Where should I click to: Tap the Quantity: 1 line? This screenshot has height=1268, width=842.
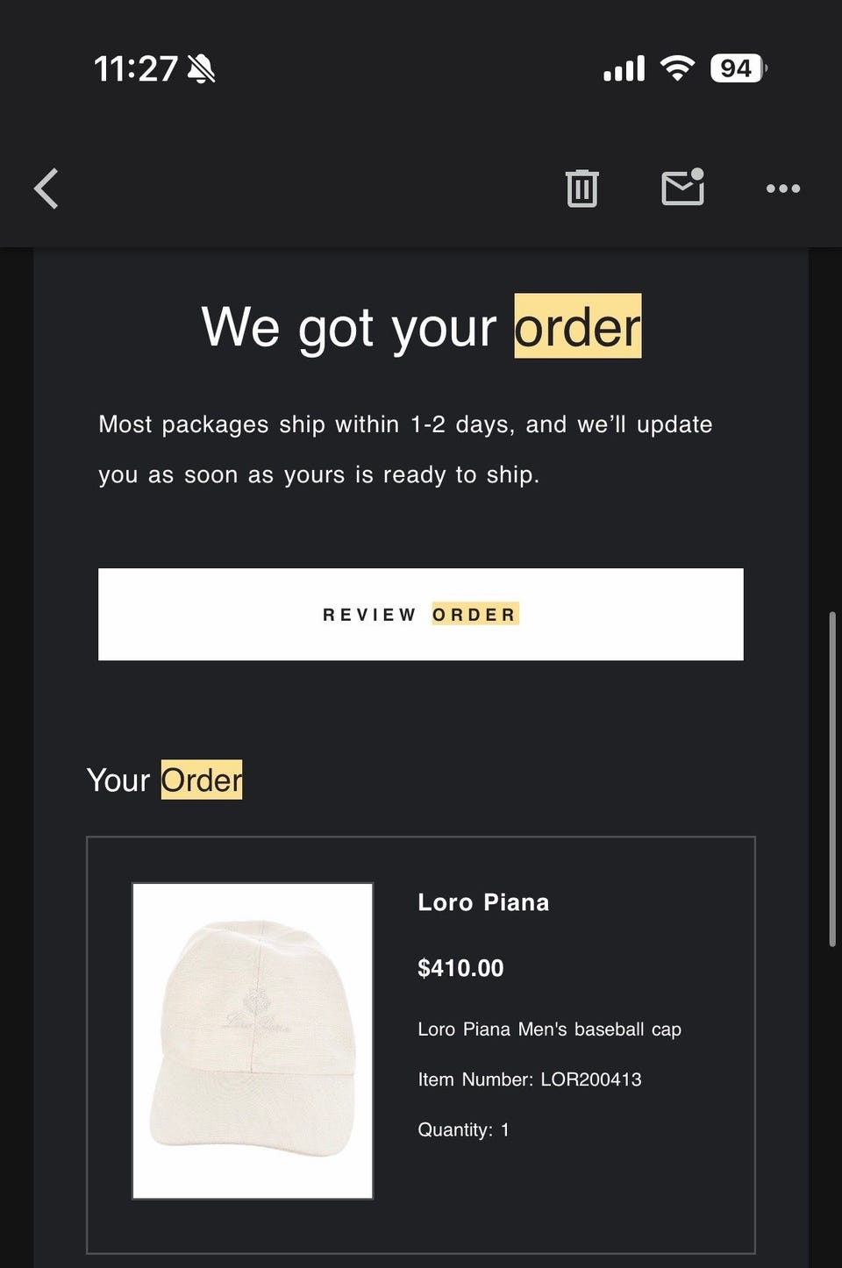coord(463,1129)
